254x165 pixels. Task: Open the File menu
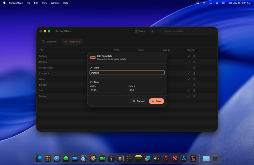tap(28, 3)
